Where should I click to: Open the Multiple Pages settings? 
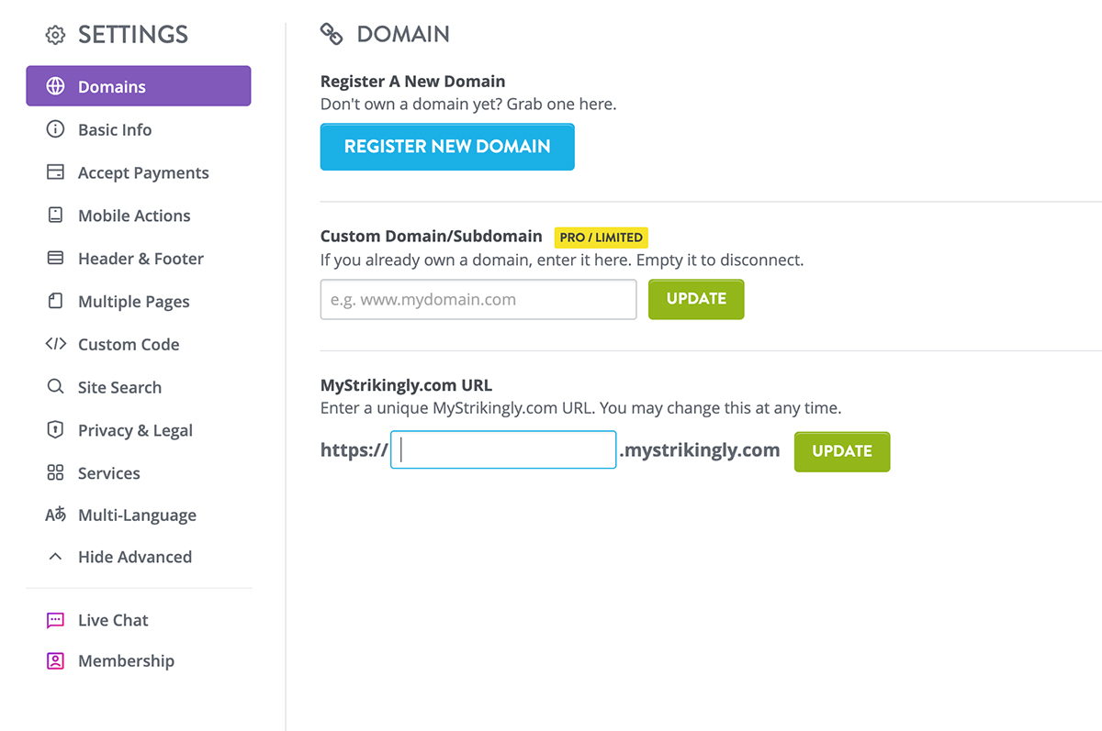point(134,301)
